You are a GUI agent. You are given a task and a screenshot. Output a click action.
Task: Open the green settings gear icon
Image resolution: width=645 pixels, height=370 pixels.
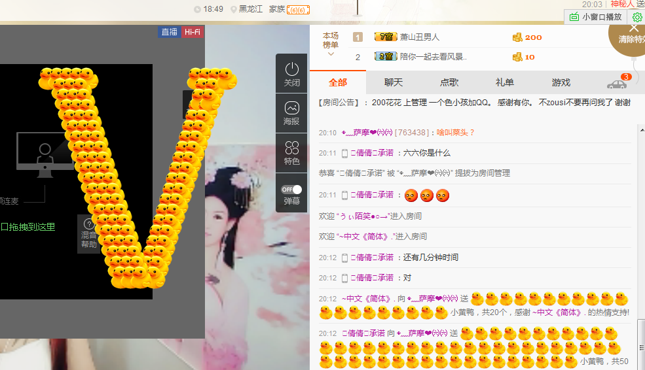point(636,17)
